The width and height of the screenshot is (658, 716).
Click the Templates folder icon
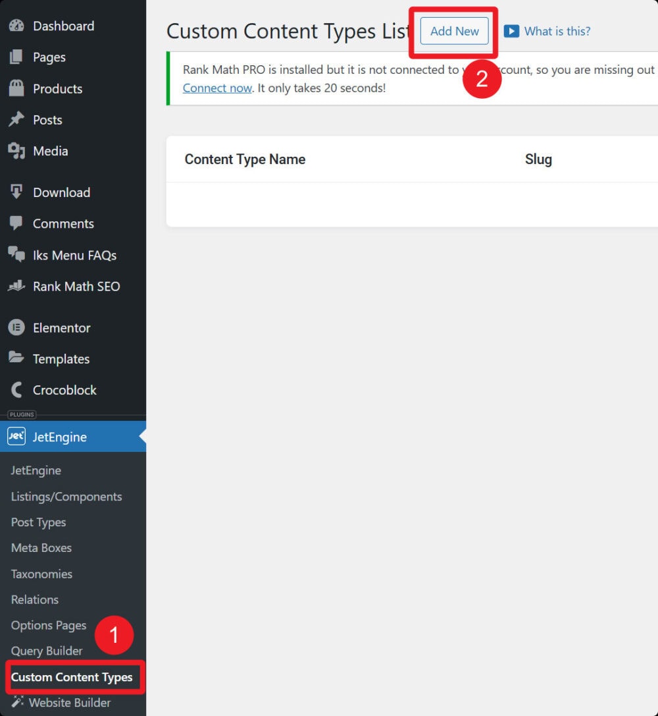point(16,358)
